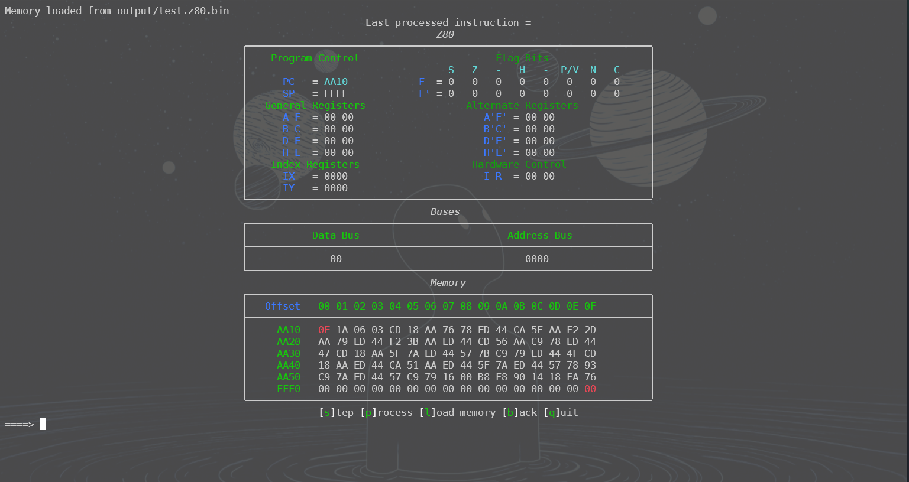Click the Memory section title
Image resolution: width=909 pixels, height=482 pixels.
[x=448, y=282]
